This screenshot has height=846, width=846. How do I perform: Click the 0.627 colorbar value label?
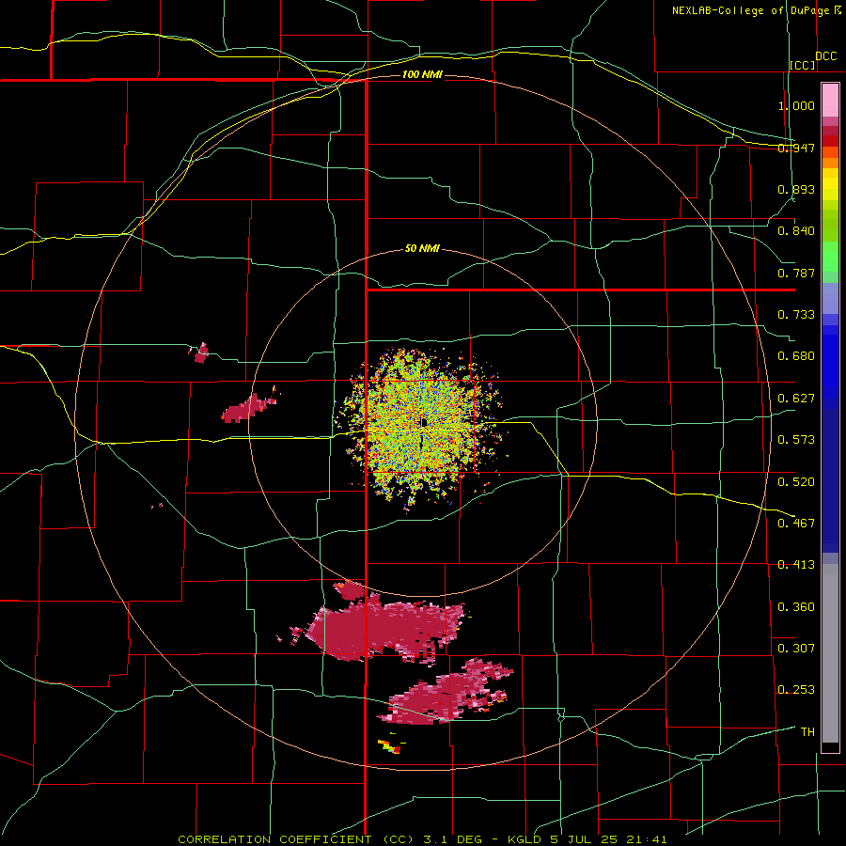(796, 399)
